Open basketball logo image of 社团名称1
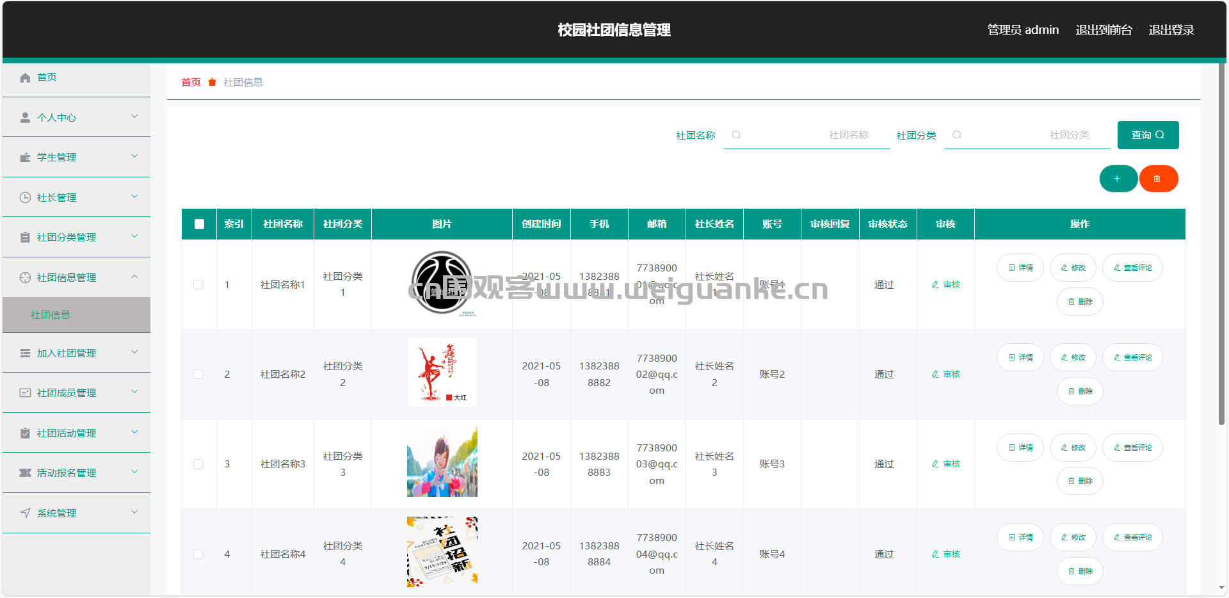Viewport: 1229px width, 598px height. 442,283
